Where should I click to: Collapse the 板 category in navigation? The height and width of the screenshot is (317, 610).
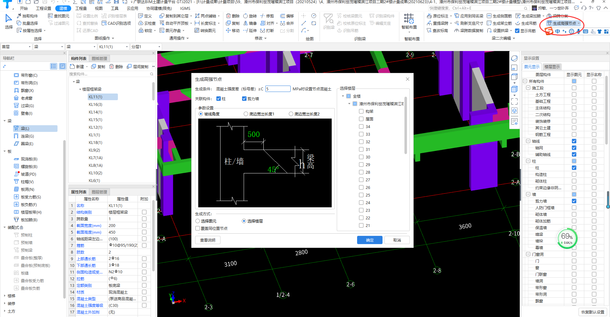4,152
